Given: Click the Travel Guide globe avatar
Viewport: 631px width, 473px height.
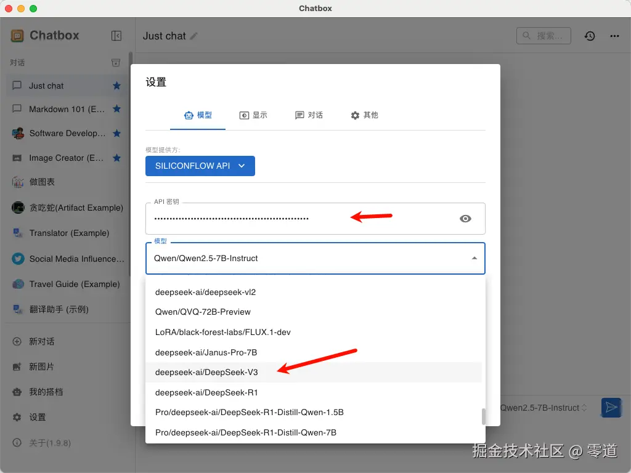Looking at the screenshot, I should (x=18, y=284).
